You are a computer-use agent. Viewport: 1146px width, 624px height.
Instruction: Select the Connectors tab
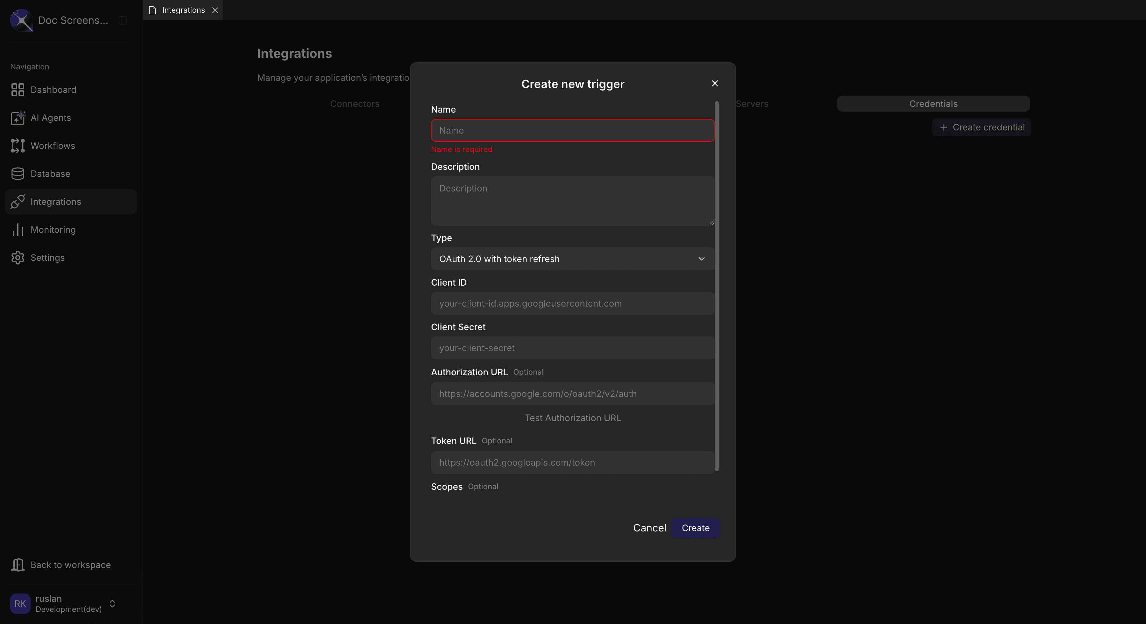(355, 104)
